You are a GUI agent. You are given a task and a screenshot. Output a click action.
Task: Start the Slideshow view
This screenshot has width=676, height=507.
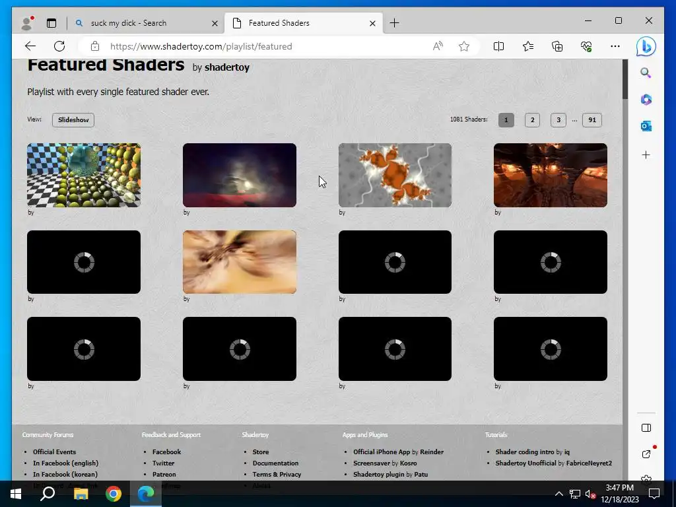[73, 120]
